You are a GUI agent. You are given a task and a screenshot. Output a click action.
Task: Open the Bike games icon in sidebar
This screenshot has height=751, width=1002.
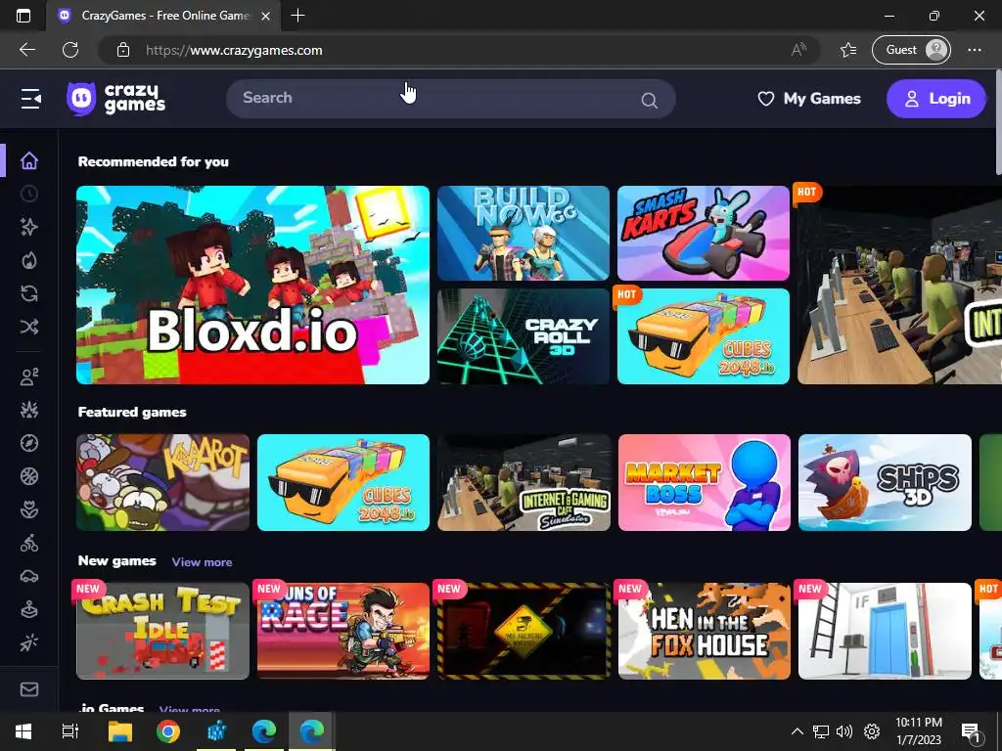[x=29, y=543]
